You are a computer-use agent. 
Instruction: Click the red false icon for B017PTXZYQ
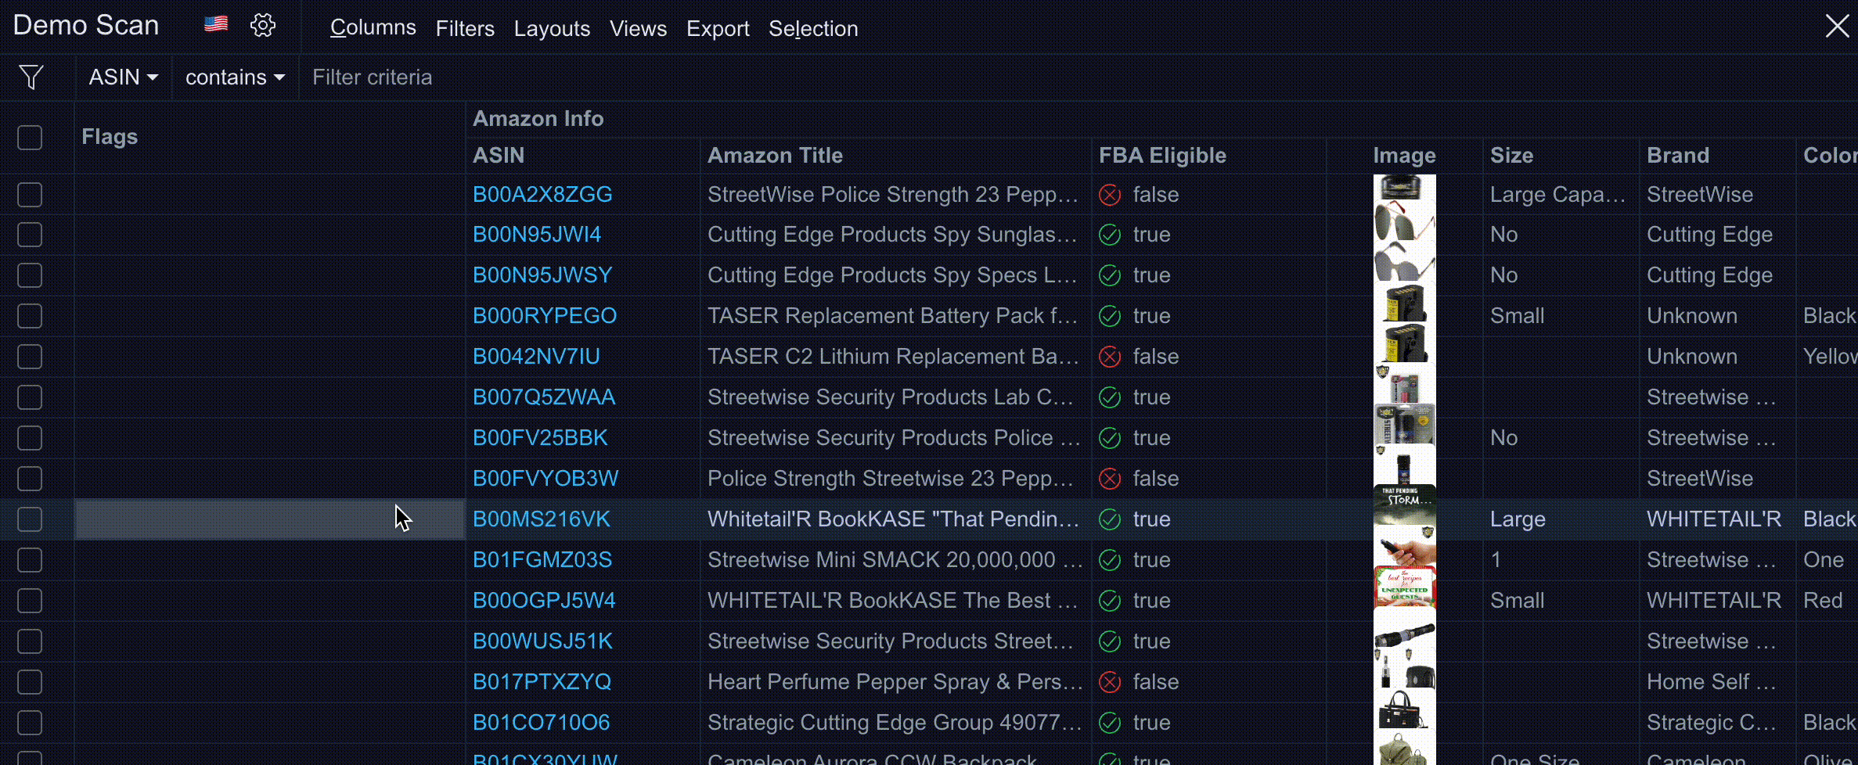click(x=1110, y=682)
